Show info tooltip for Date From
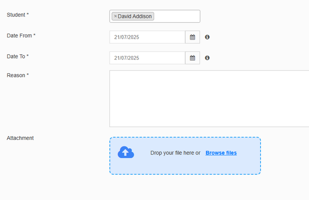 click(x=207, y=37)
